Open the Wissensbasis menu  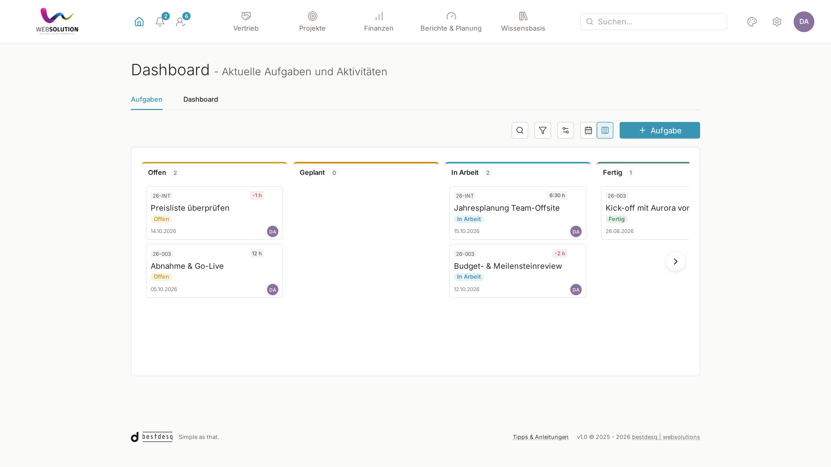[523, 22]
